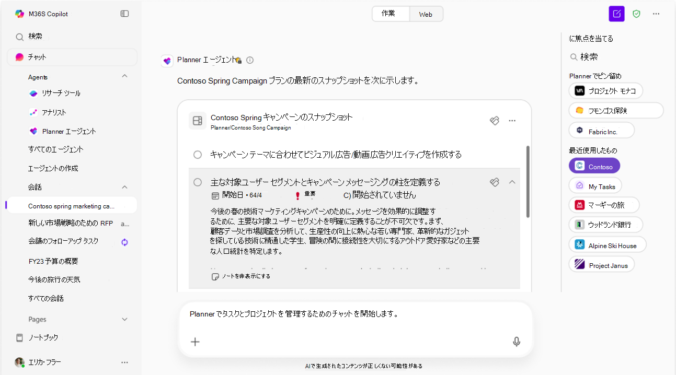Open すべてのエージェント

tap(56, 149)
